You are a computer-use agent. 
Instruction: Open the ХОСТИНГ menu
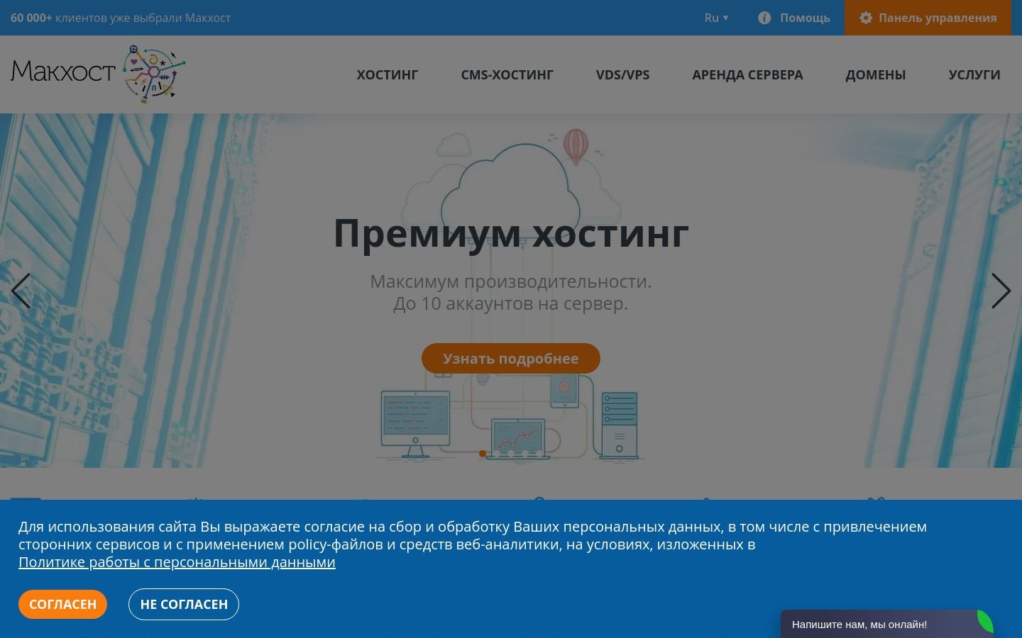pos(388,74)
